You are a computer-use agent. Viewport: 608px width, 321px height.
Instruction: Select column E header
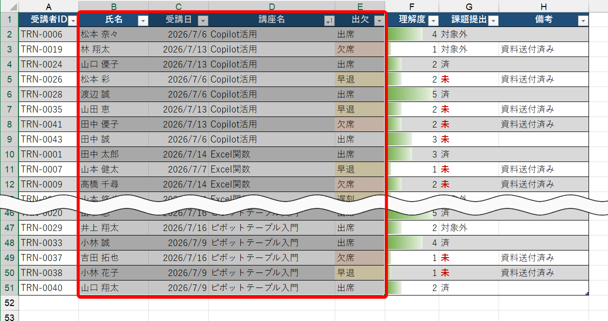tap(360, 6)
